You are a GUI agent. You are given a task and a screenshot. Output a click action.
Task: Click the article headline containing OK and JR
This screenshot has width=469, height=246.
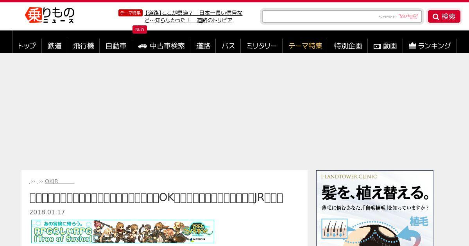pos(156,198)
